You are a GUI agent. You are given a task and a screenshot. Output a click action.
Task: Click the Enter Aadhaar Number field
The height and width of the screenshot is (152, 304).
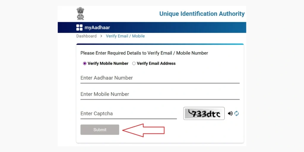(160, 78)
